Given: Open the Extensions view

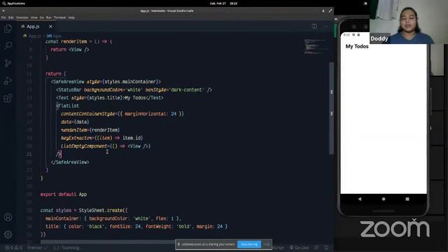Looking at the screenshot, I should tap(8, 98).
